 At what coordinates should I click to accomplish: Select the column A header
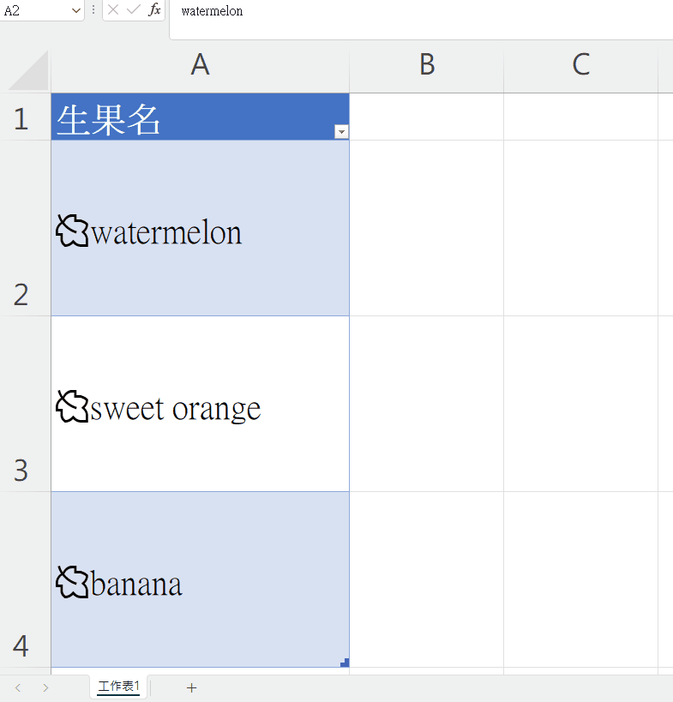pos(200,64)
